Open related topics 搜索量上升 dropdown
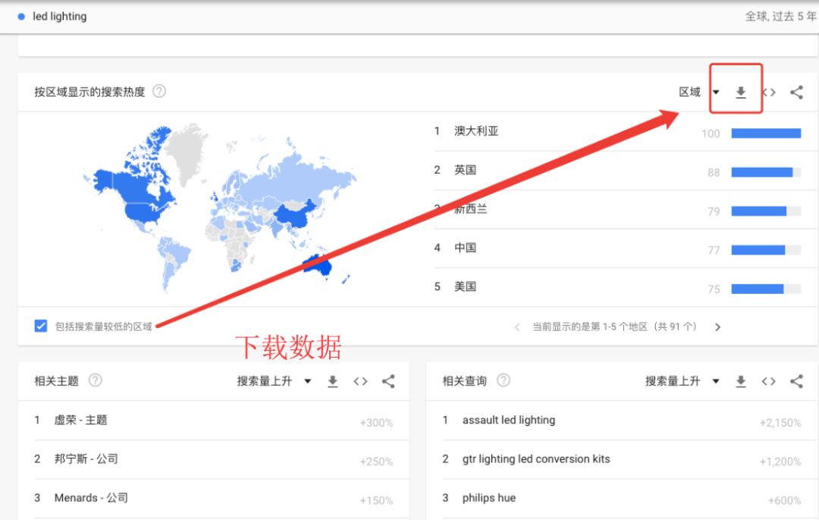The width and height of the screenshot is (819, 520). tap(274, 382)
